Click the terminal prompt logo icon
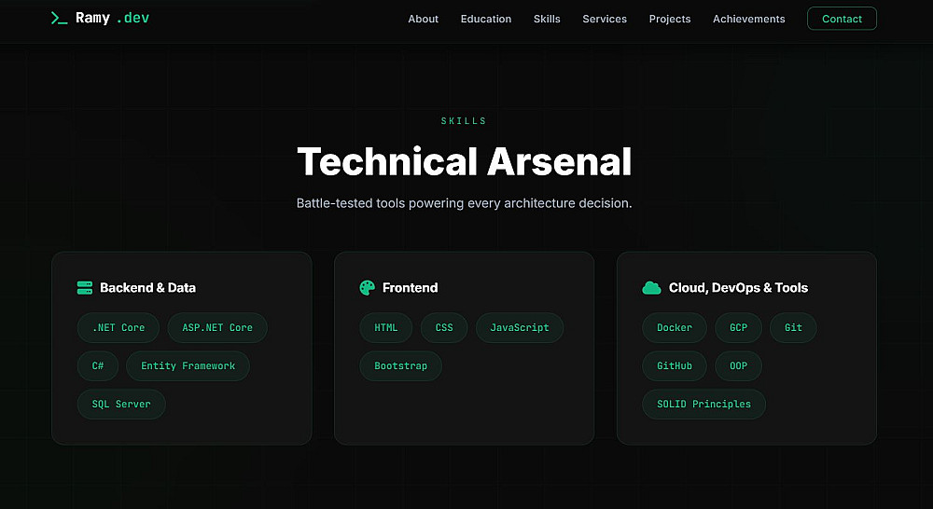This screenshot has height=509, width=933. click(59, 19)
